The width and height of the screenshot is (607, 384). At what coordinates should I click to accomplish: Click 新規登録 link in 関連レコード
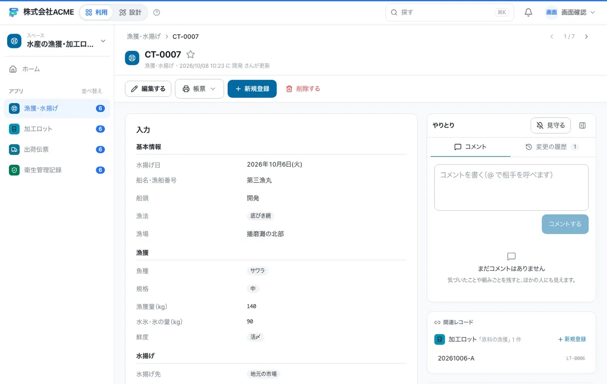[572, 339]
